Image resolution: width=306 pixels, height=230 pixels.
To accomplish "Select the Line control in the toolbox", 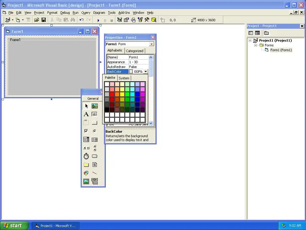I will pos(95,173).
